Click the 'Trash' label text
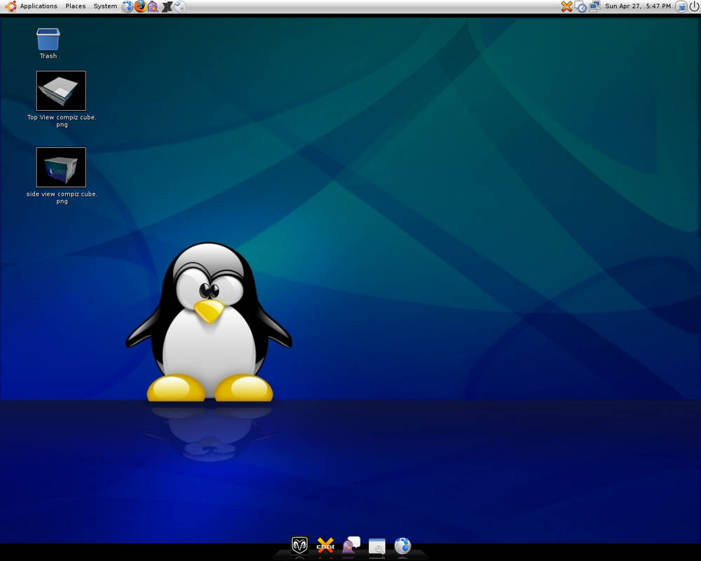The width and height of the screenshot is (701, 561). tap(48, 56)
